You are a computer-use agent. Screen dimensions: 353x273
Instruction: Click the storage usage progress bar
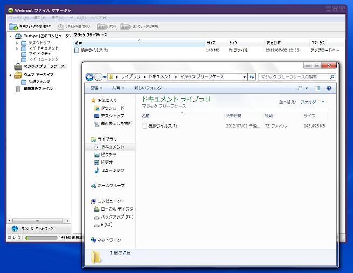pos(41,237)
